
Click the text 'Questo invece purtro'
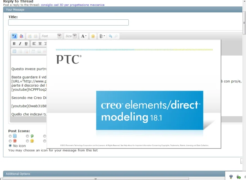coord(29,69)
